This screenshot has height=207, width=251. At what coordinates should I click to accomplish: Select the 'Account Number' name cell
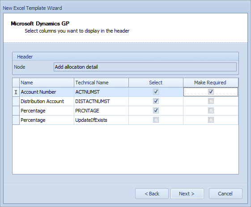pyautogui.click(x=47, y=92)
